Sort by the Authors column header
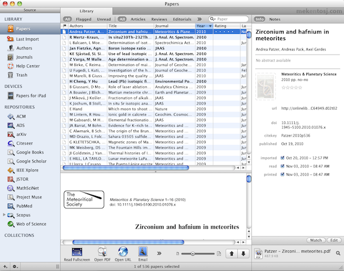Screen dimensions: 344x271 point(88,26)
